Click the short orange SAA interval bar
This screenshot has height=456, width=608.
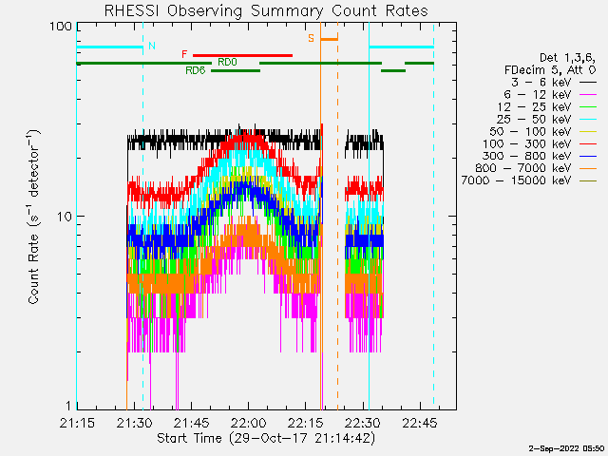point(330,39)
